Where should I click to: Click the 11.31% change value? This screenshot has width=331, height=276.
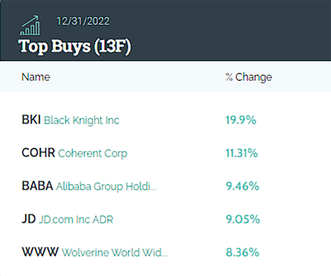[x=242, y=154]
